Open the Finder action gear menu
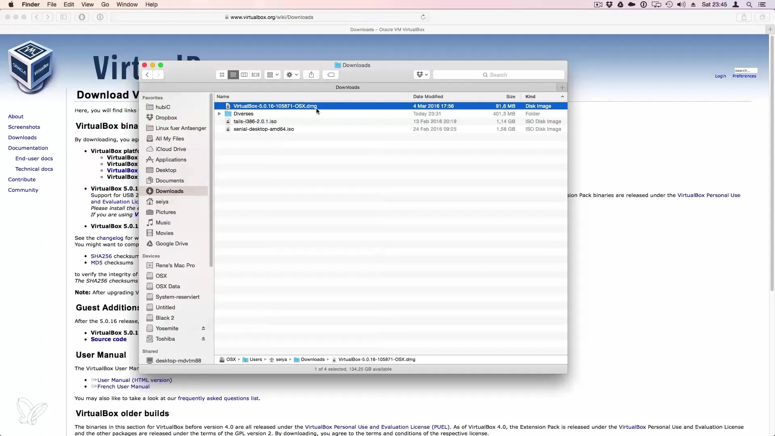The width and height of the screenshot is (775, 436). tap(292, 75)
